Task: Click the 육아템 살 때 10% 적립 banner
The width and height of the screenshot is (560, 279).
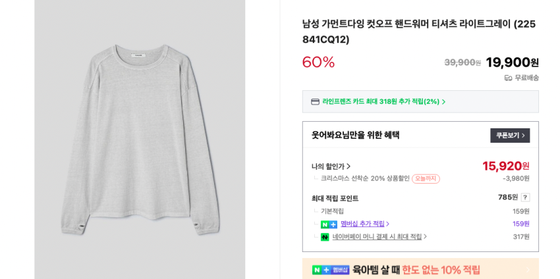Action: click(416, 270)
